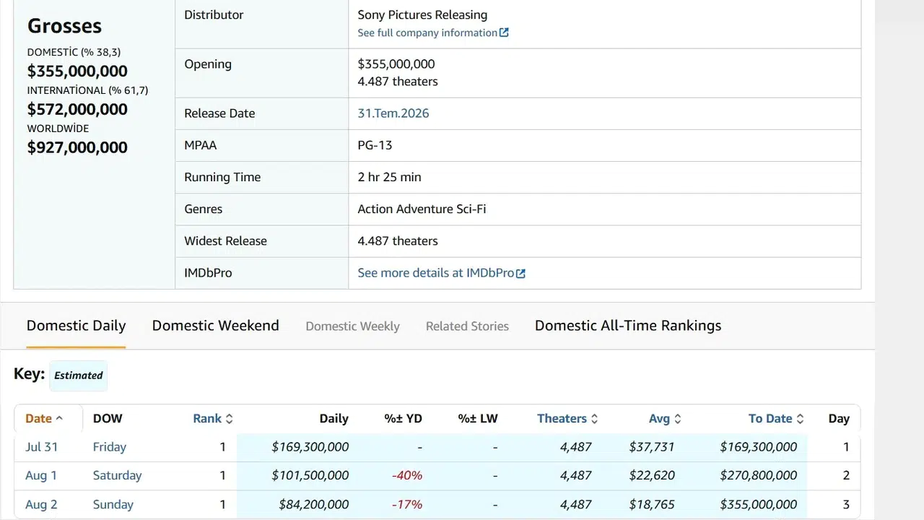Open the Aug 2 date link
Screen dimensions: 924x520
point(41,505)
